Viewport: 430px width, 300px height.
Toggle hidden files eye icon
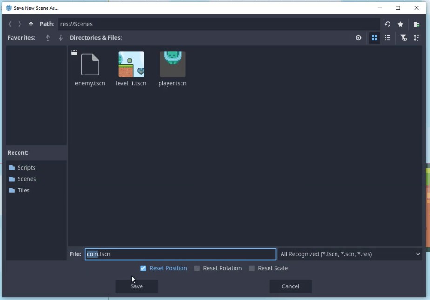coord(358,38)
